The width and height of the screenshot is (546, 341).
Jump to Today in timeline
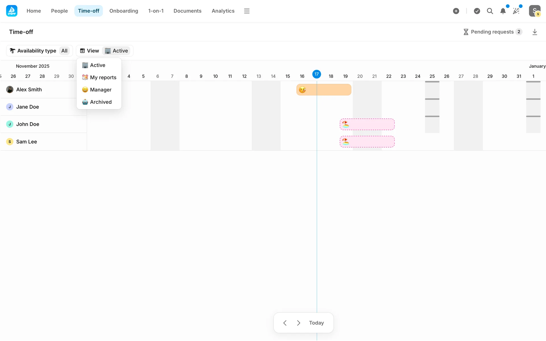tap(316, 323)
